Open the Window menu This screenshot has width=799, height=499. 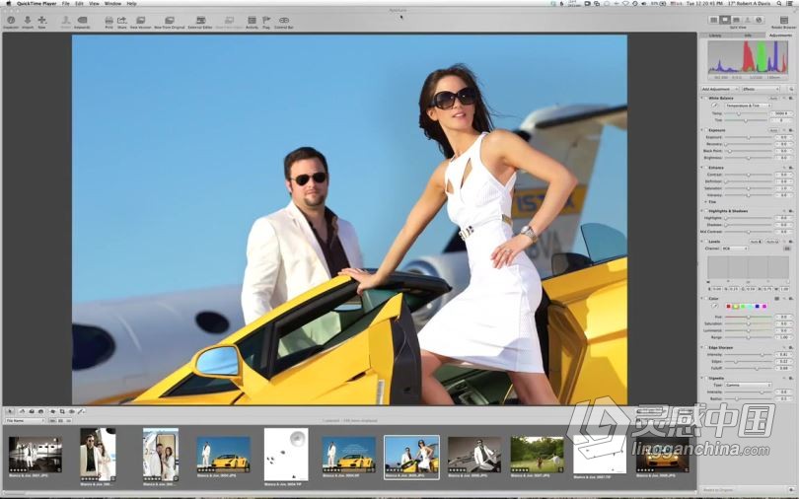tap(112, 3)
